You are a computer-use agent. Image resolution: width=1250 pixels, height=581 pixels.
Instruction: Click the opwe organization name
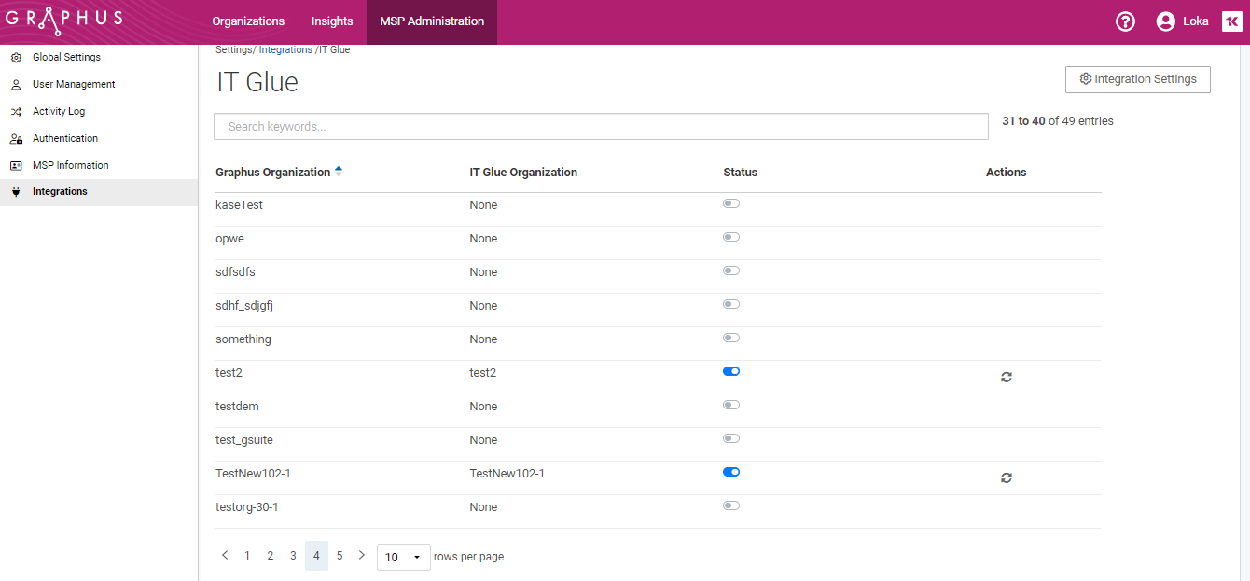(x=229, y=239)
